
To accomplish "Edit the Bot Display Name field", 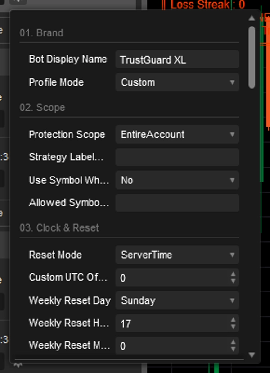I will (x=177, y=59).
